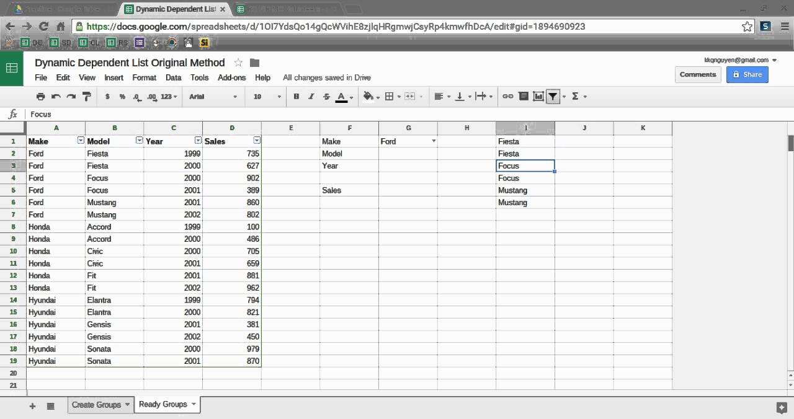Open Year column filter dropdown
Screen dimensions: 794x419
click(x=198, y=141)
